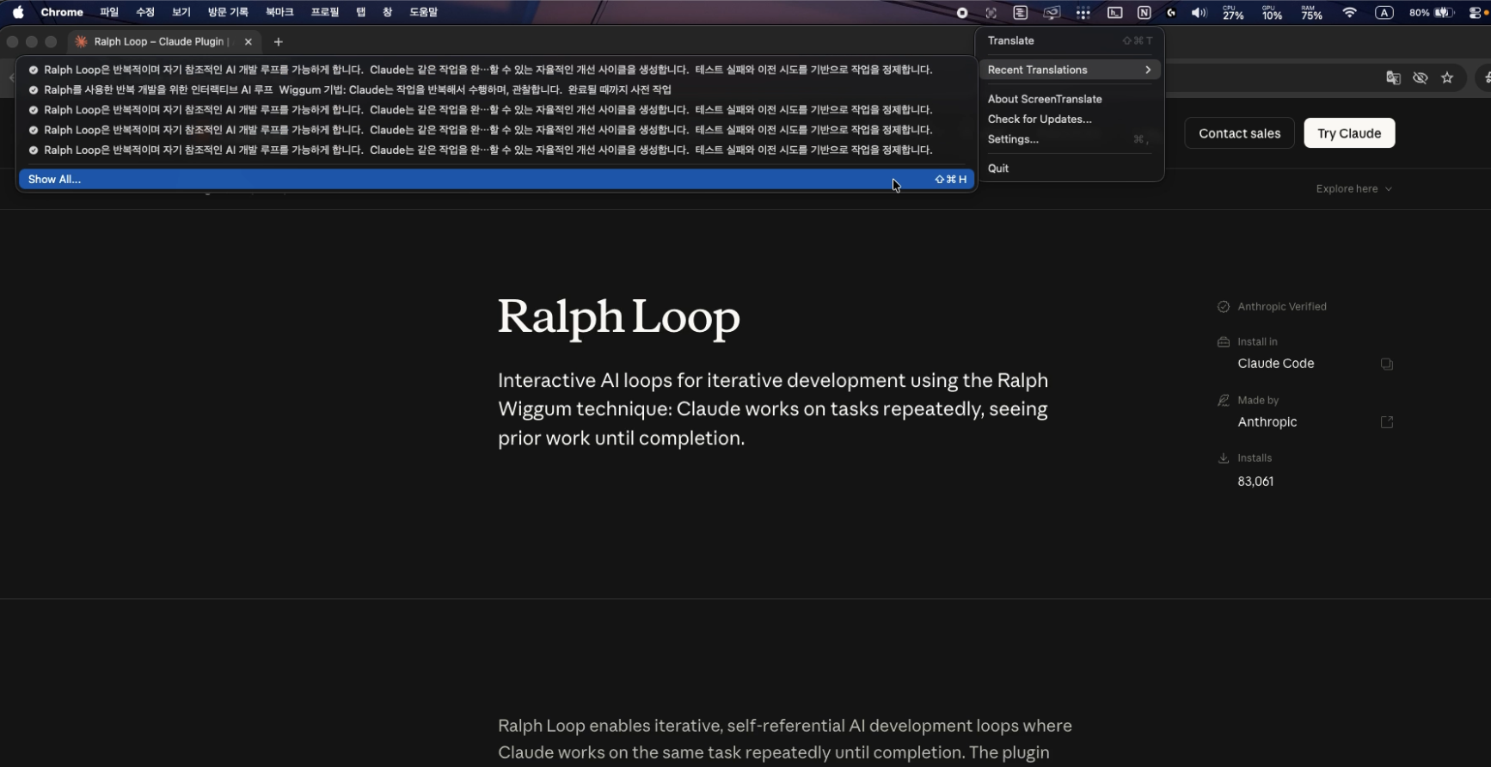Screen dimensions: 1491x767
Task: Bookmark this page with the star icon
Action: [1447, 77]
